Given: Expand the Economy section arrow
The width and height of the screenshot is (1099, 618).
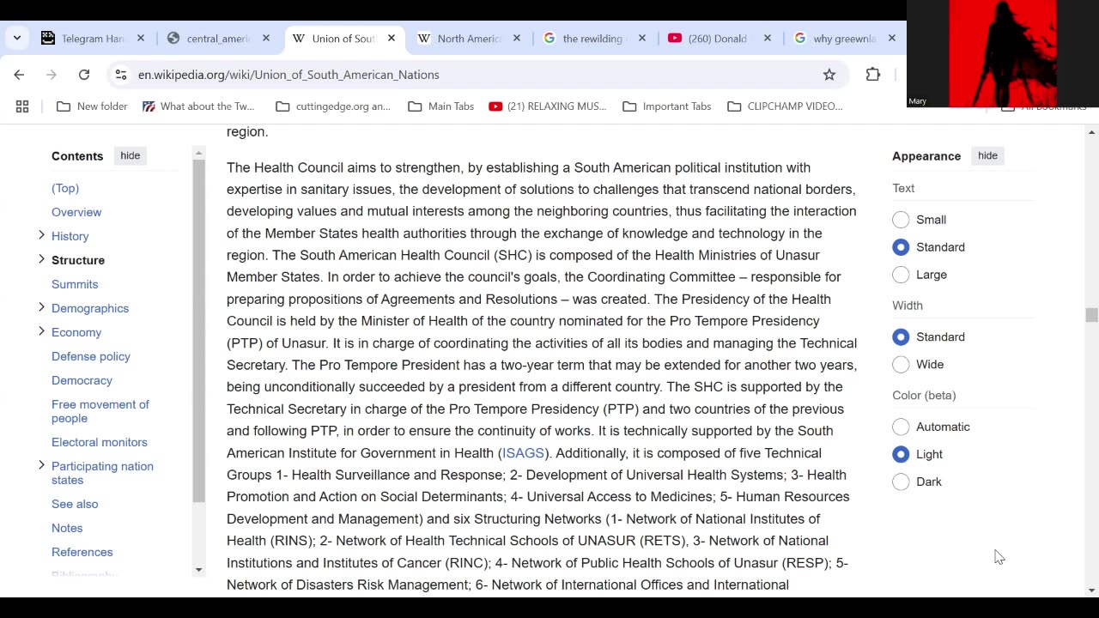Looking at the screenshot, I should [41, 331].
